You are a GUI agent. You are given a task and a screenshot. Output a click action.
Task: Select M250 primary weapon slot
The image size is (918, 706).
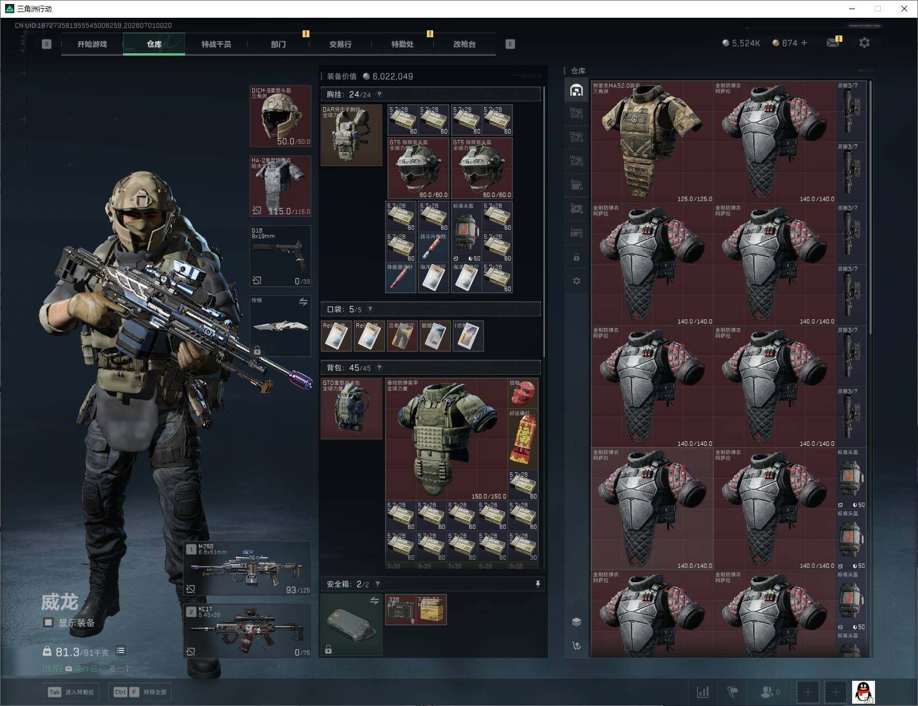coord(248,568)
